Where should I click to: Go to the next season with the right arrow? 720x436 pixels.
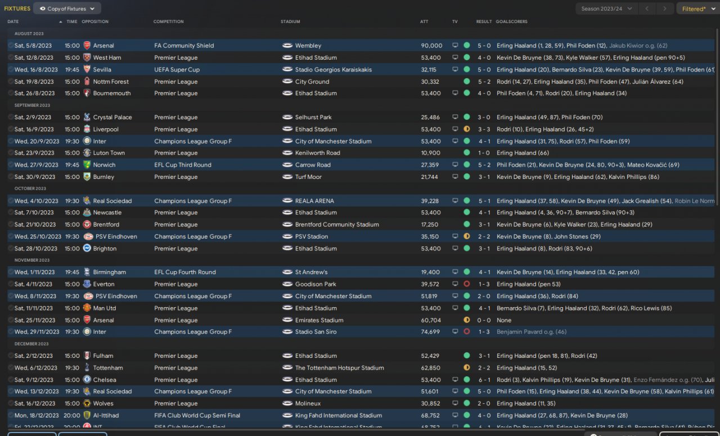click(665, 8)
